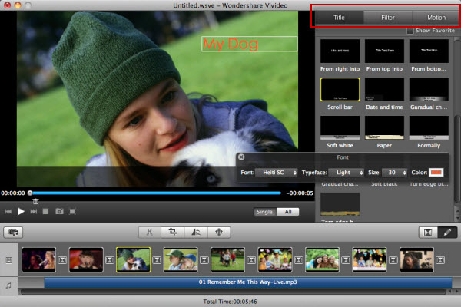The height and width of the screenshot is (307, 461).
Task: Click transition slot after the two kids in caps clip
Action: [204, 260]
